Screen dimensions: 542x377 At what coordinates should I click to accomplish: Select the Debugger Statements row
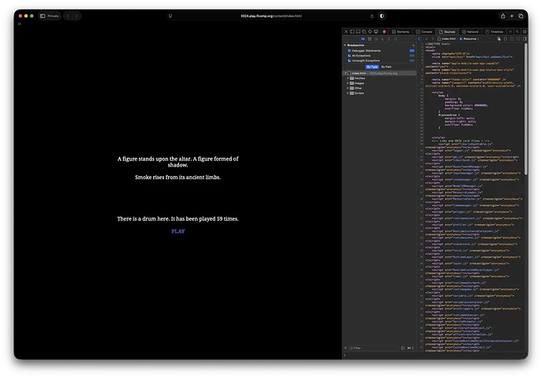379,50
